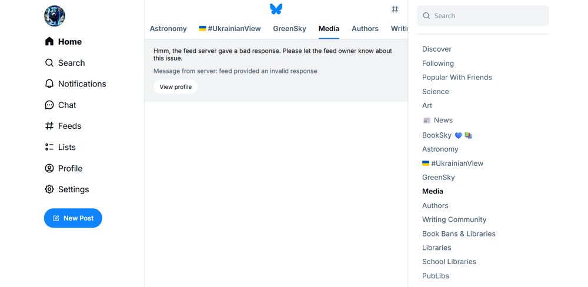Click the Settings gear icon
The width and height of the screenshot is (588, 287).
pyautogui.click(x=49, y=189)
